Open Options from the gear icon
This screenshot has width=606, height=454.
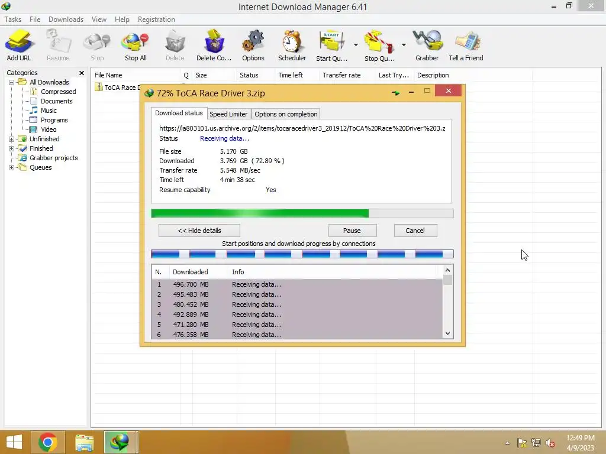[x=253, y=46]
